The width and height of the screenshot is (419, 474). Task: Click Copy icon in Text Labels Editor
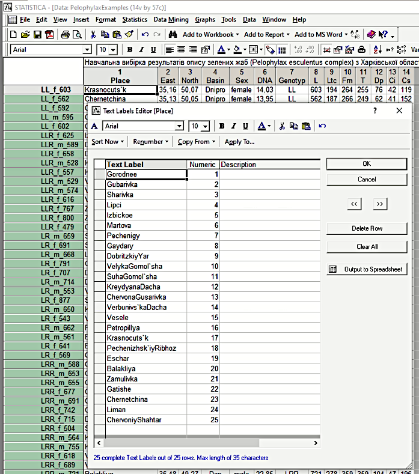[x=293, y=126]
